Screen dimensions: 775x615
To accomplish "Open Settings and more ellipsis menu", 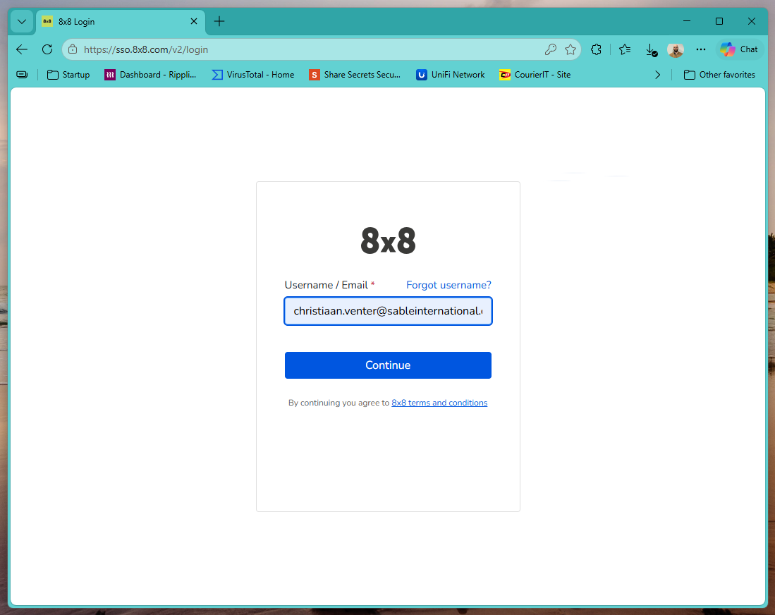I will 701,49.
